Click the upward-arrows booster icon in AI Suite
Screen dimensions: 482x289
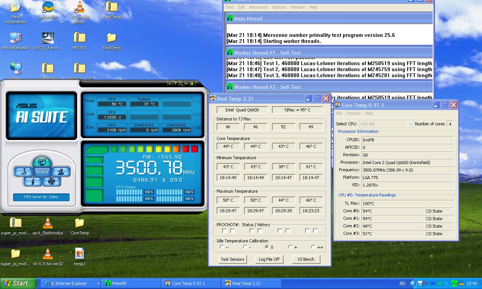point(61,172)
